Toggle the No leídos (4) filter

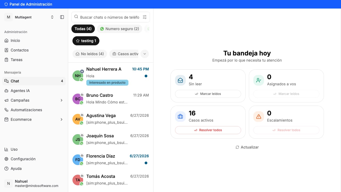pos(90,54)
